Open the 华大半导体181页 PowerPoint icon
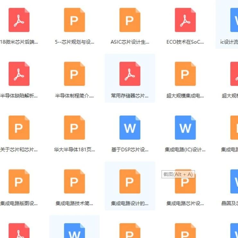 (x=75, y=128)
